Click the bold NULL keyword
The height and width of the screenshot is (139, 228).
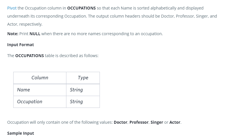[35, 34]
